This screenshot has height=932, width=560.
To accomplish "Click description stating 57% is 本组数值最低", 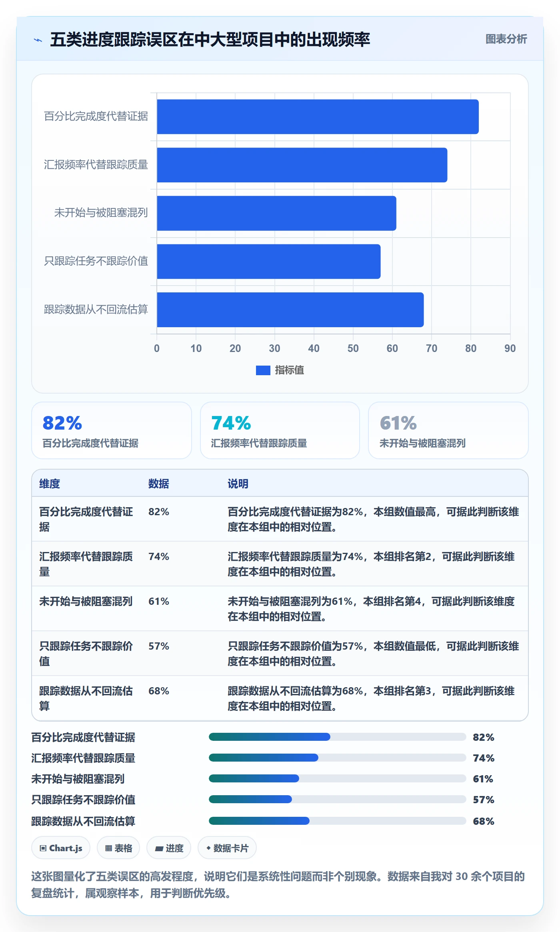I will [x=373, y=654].
